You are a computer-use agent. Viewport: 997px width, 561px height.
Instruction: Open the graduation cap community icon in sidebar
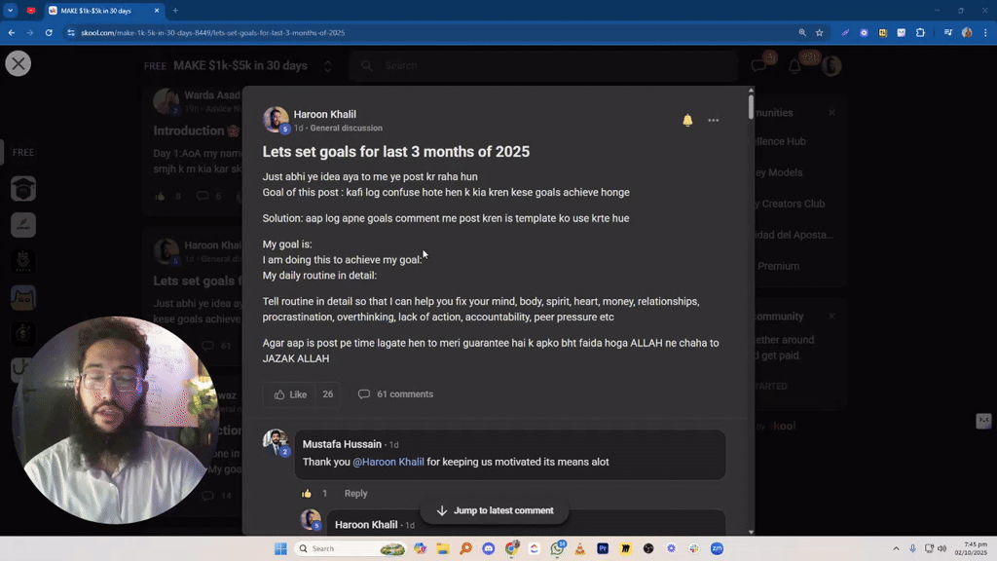(23, 189)
